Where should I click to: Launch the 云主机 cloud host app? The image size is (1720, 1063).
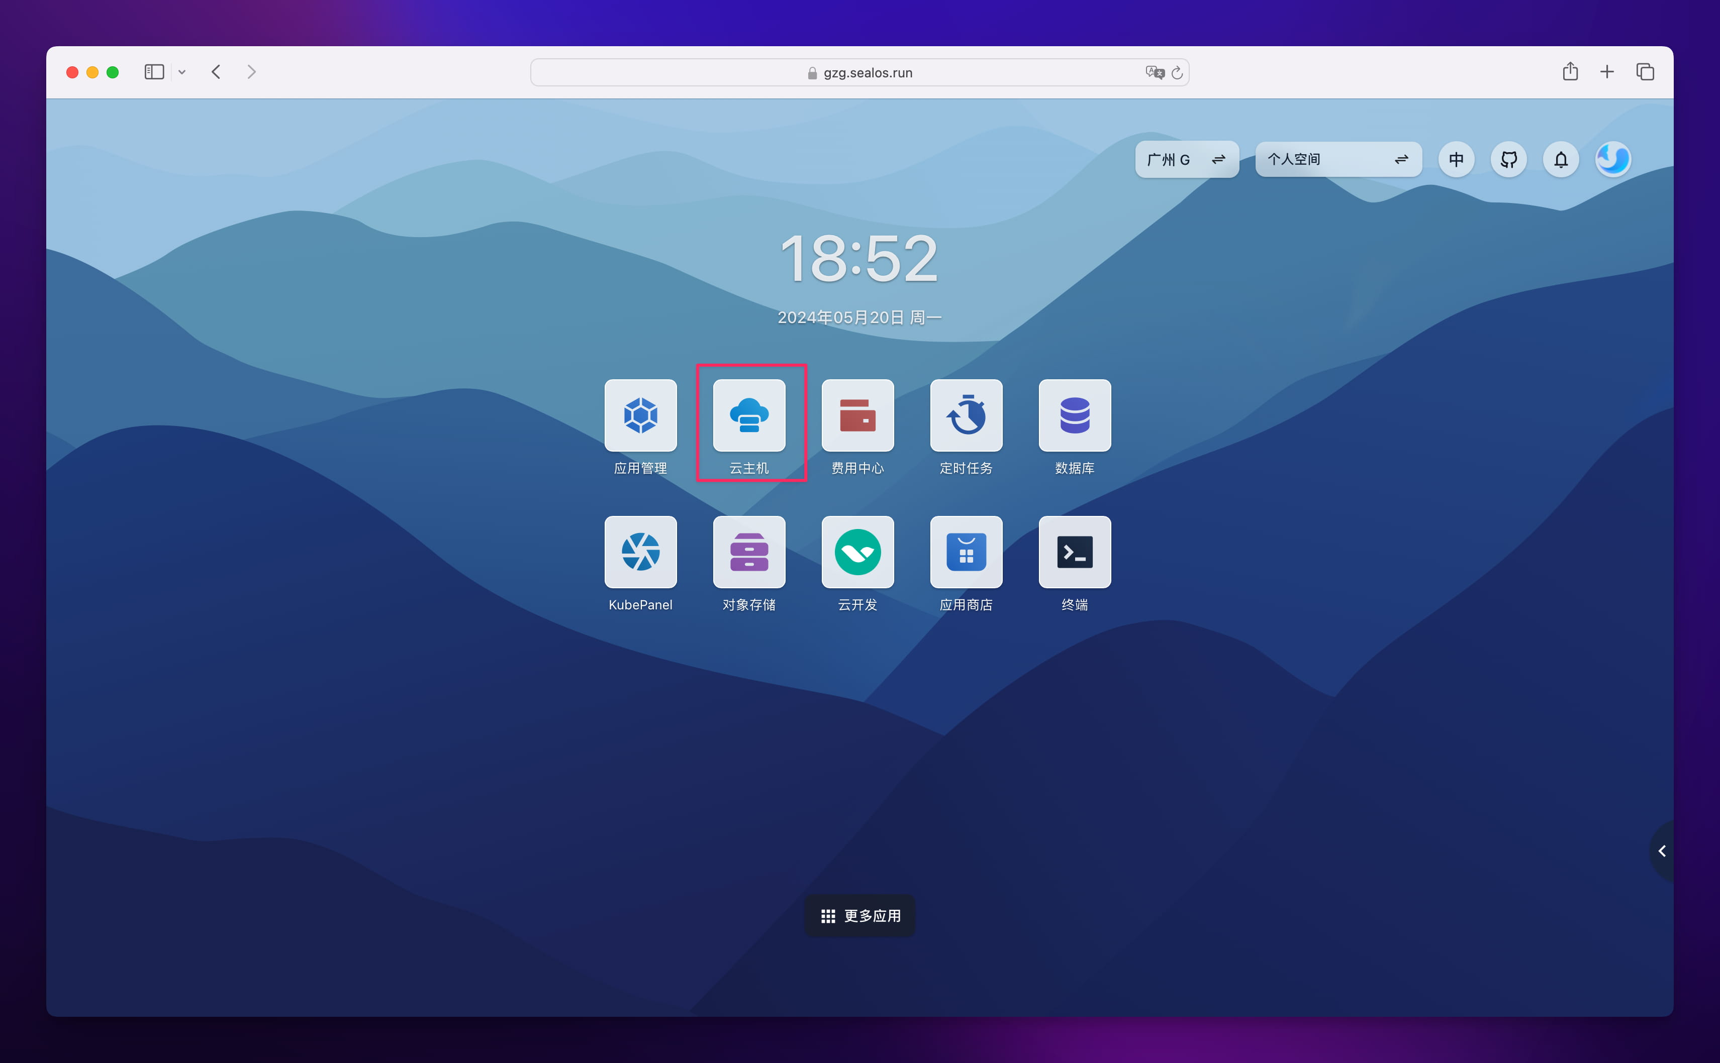click(x=749, y=415)
